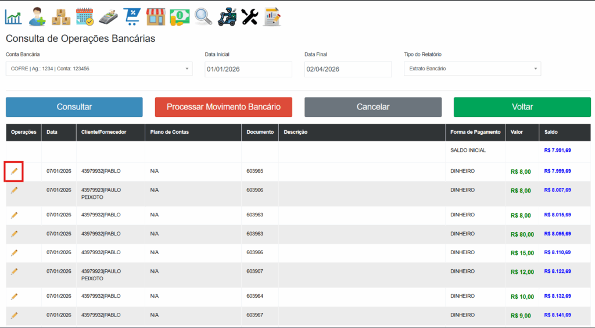The height and width of the screenshot is (328, 595).
Task: Click the calendar schedule icon
Action: click(85, 16)
